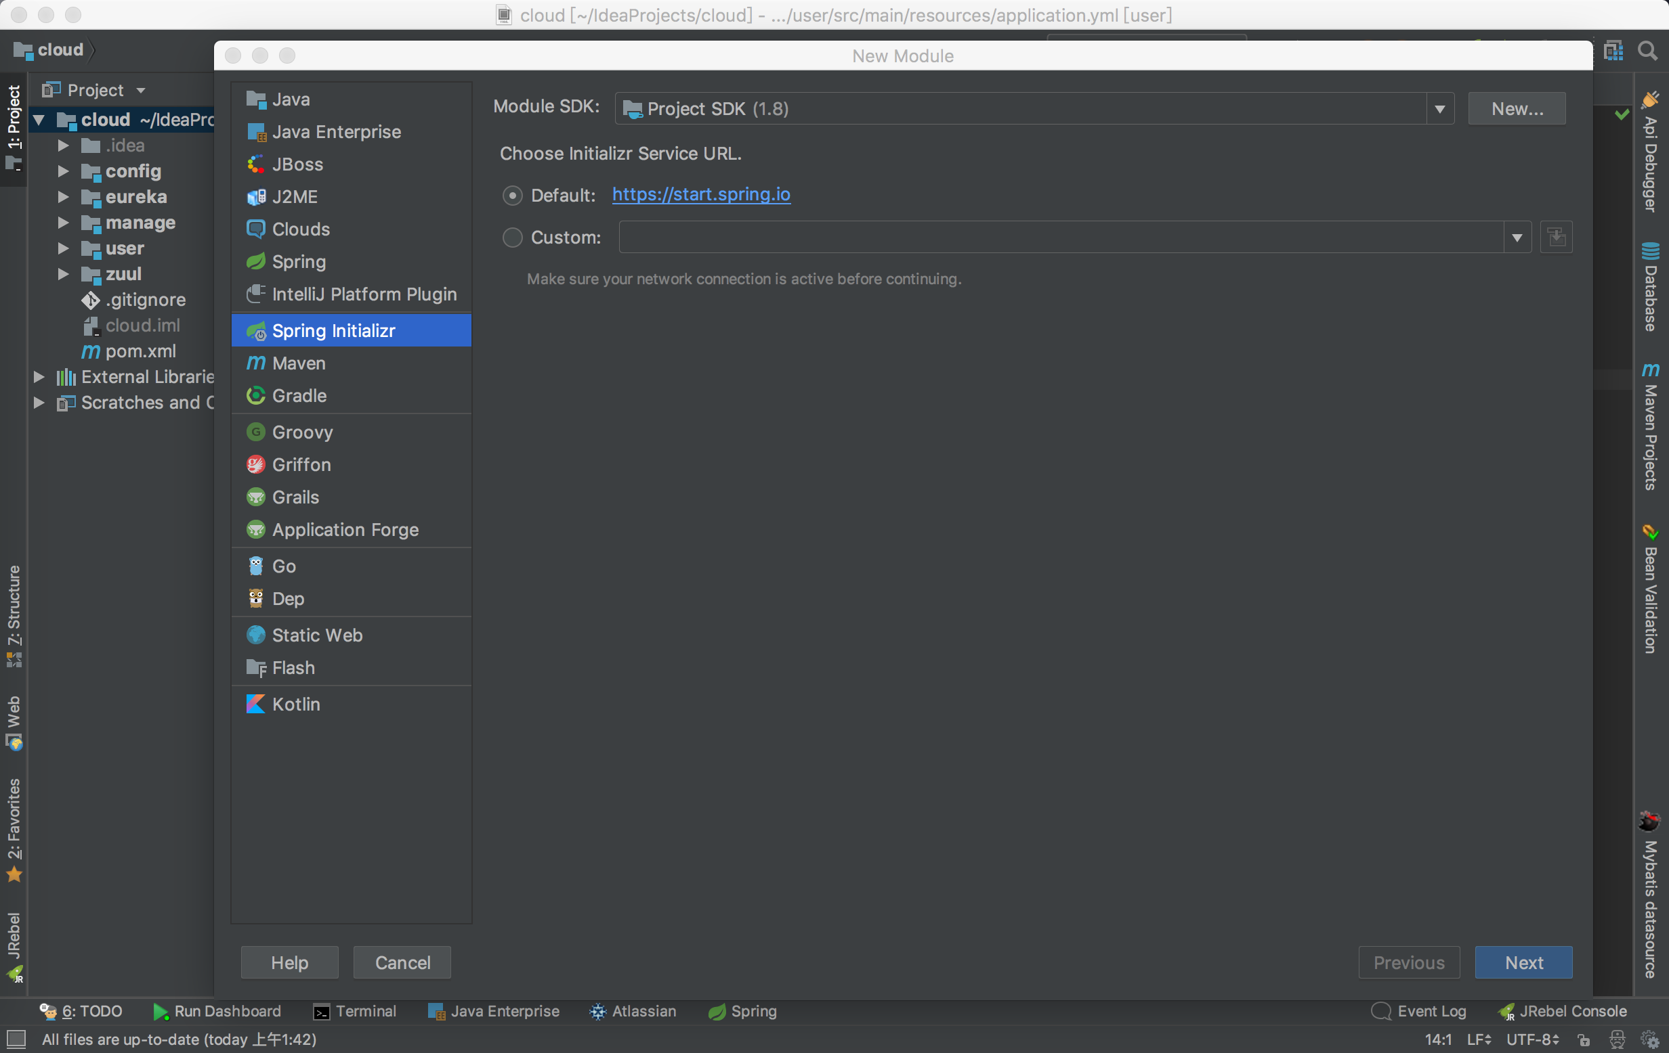Screen dimensions: 1669x1053
Task: Click the Event Log icon in bottom bar
Action: 1380,1011
